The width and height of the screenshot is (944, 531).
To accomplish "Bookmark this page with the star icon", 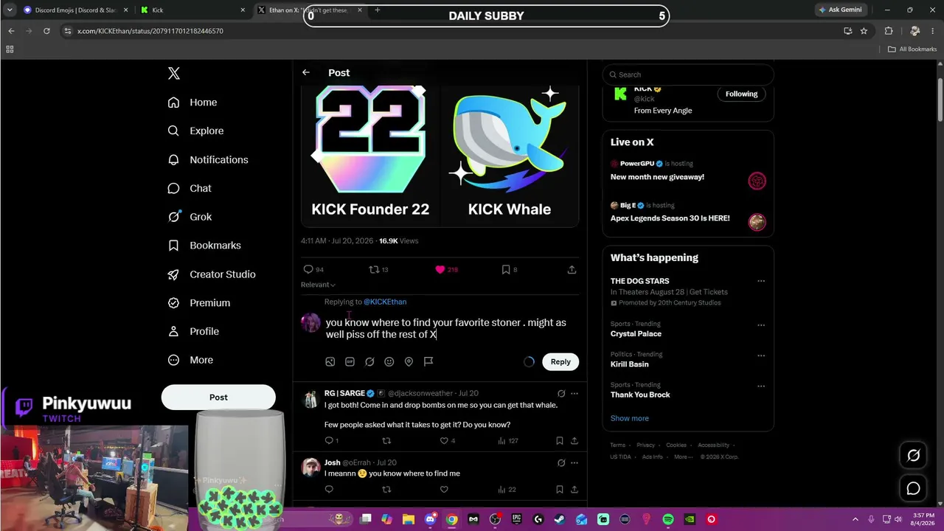I will 864,31.
